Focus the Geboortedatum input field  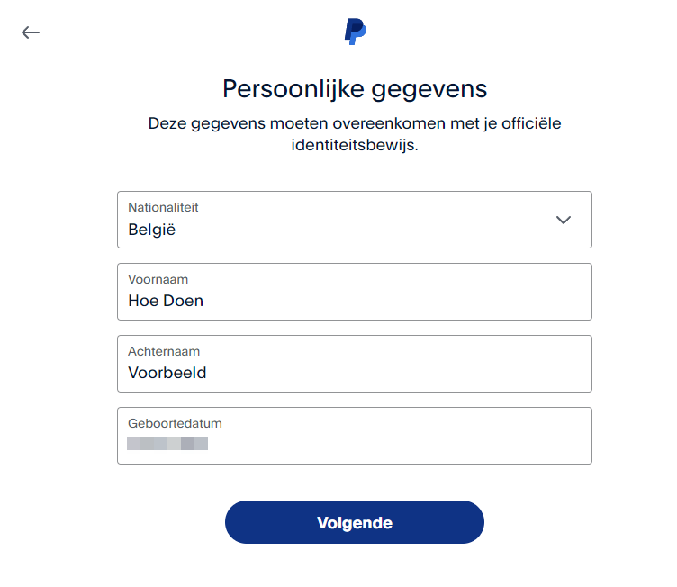pyautogui.click(x=355, y=436)
